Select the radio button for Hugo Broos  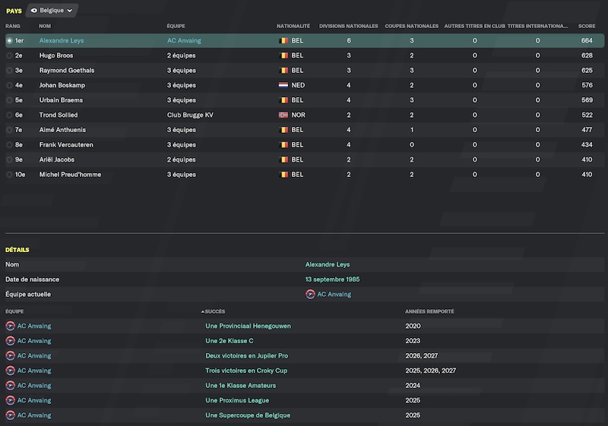[x=9, y=55]
